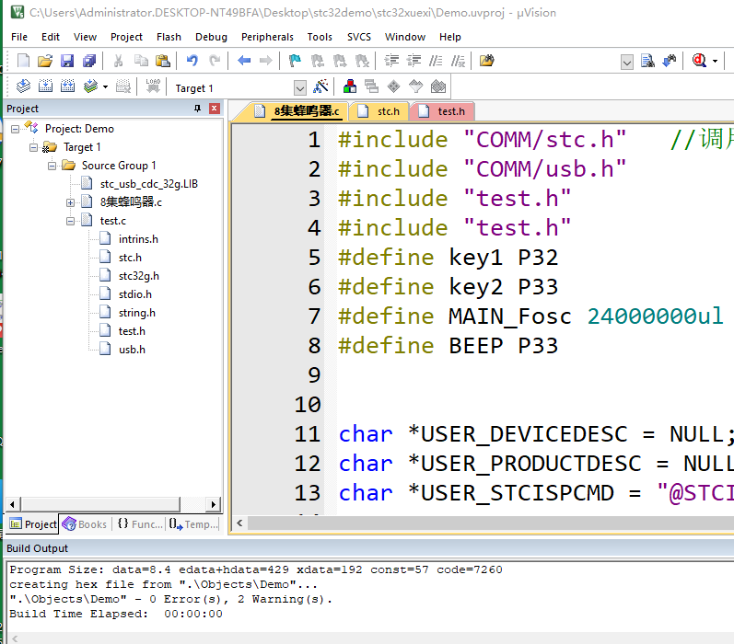734x644 pixels.
Task: Open the Manage Project Items icon
Action: pos(349,86)
